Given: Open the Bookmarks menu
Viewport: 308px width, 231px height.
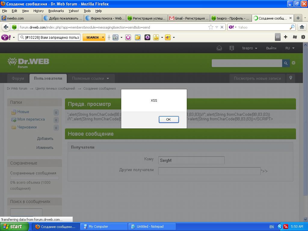Looking at the screenshot, I should (56, 11).
